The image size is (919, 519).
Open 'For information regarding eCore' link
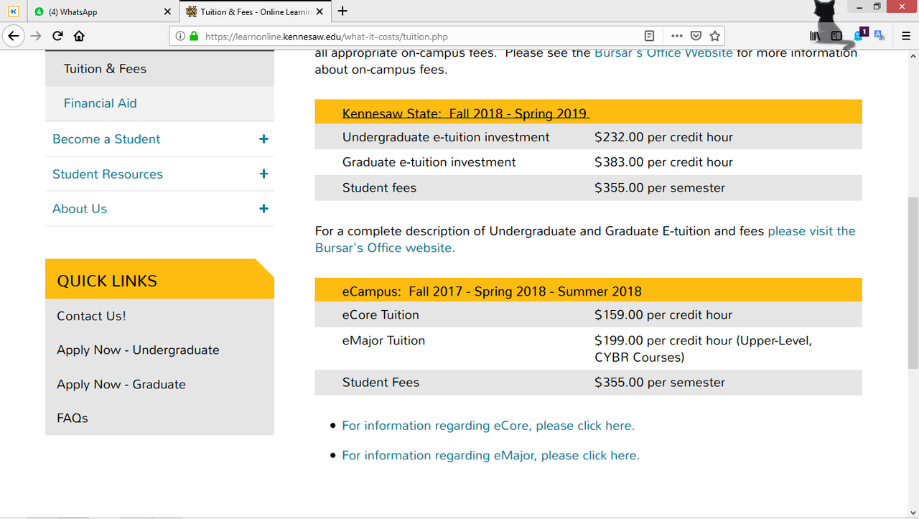(x=488, y=426)
